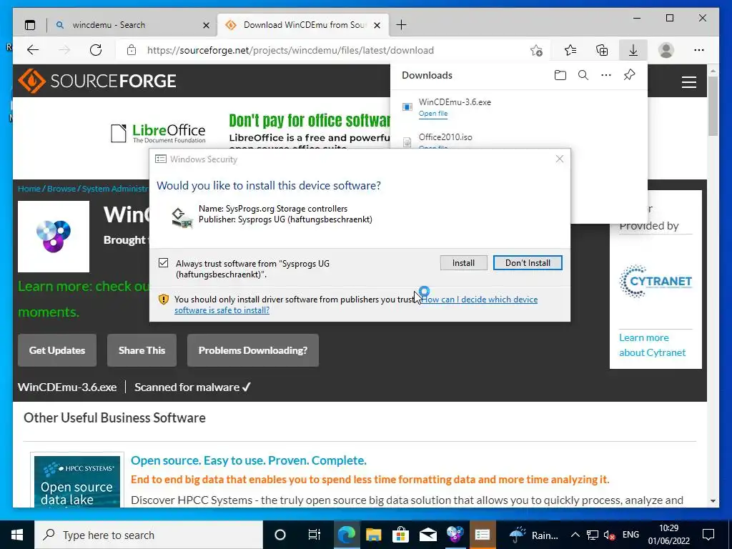Open the Edge tab actions menu icon
732x549 pixels.
(30, 25)
